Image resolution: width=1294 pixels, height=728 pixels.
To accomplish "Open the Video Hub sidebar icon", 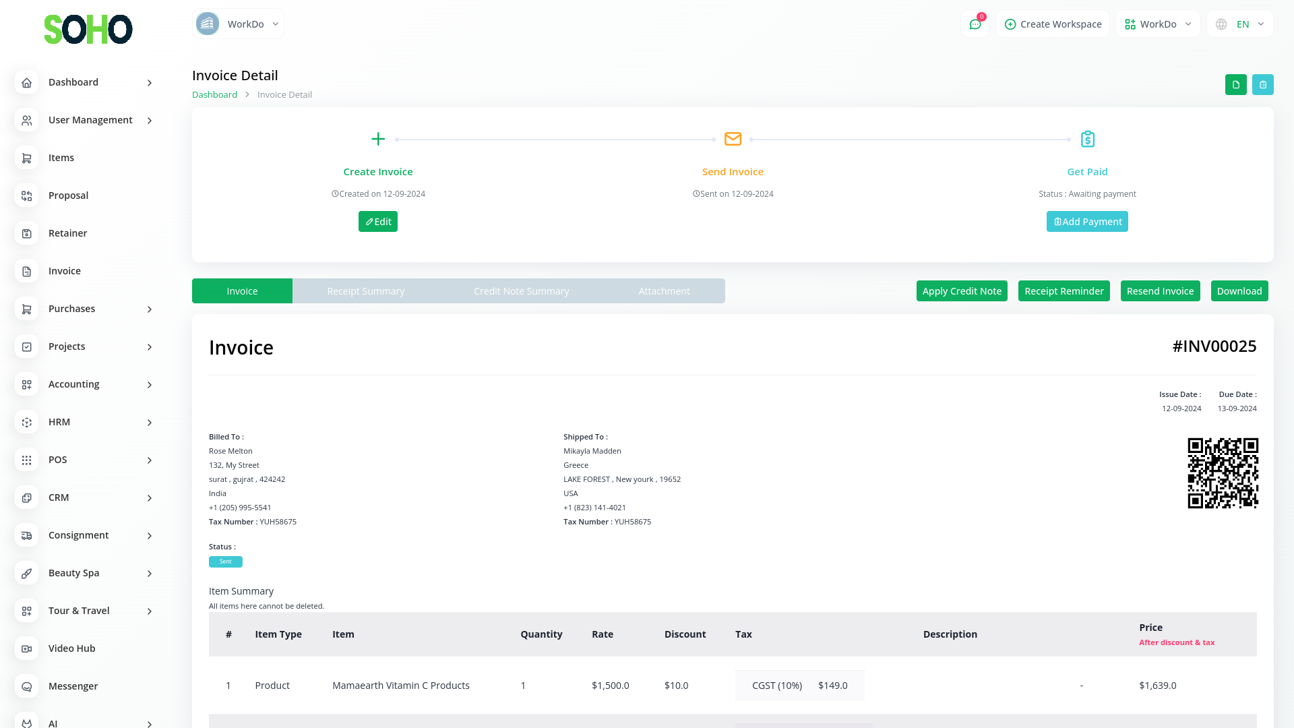I will pyautogui.click(x=27, y=648).
